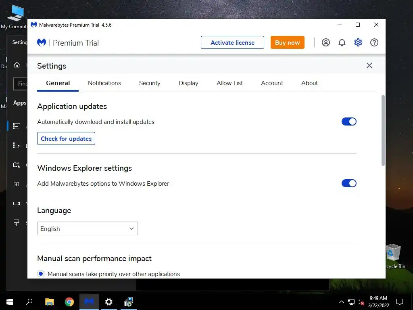Click the Malwarebytes taskbar icon
The height and width of the screenshot is (310, 413).
click(89, 302)
